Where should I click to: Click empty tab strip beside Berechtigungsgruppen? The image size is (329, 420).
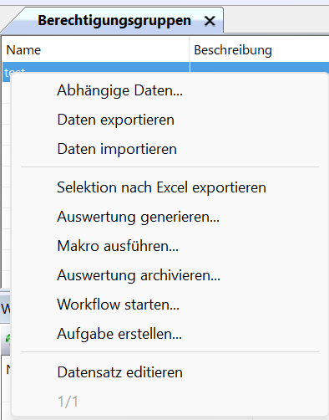pyautogui.click(x=276, y=20)
